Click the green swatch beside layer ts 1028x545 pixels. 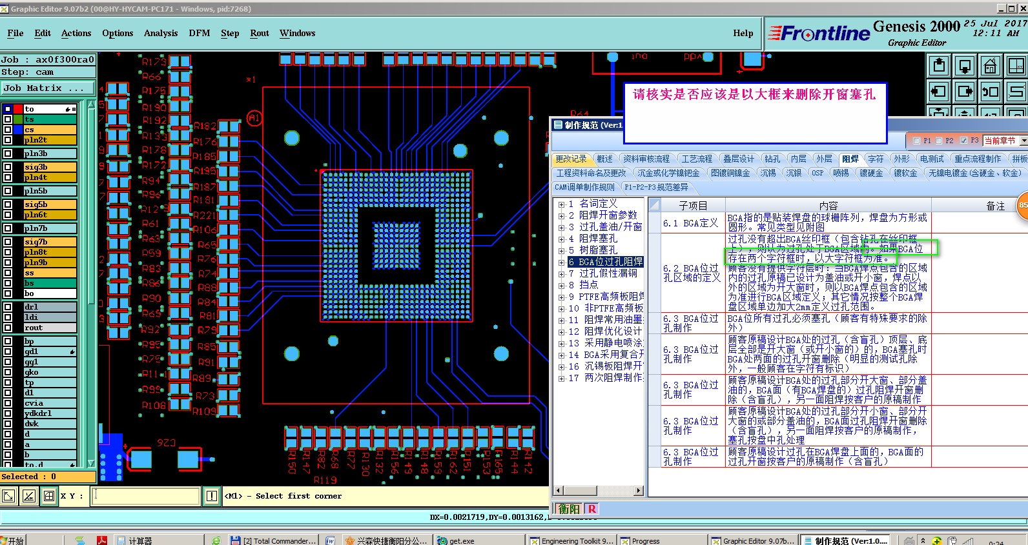pos(18,119)
